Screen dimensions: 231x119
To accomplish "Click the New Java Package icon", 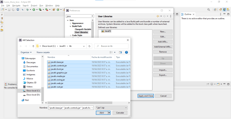I will tap(54, 9).
